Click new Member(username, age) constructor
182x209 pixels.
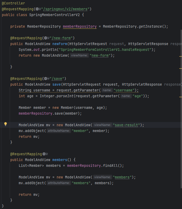(x=78, y=108)
